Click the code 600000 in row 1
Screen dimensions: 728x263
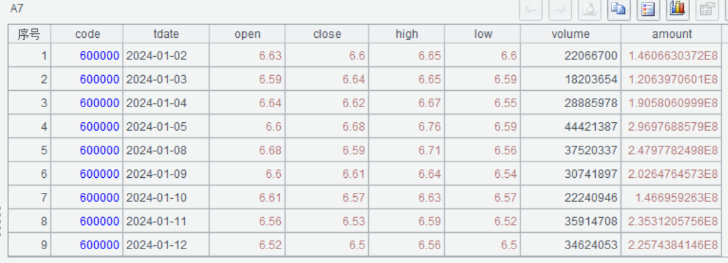[x=99, y=56]
